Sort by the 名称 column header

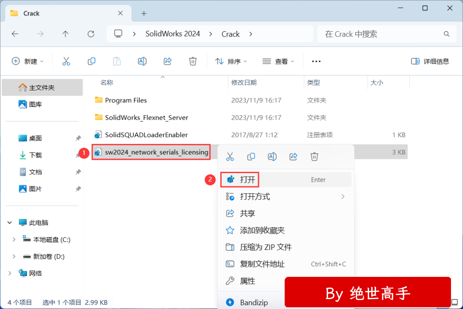(x=107, y=83)
